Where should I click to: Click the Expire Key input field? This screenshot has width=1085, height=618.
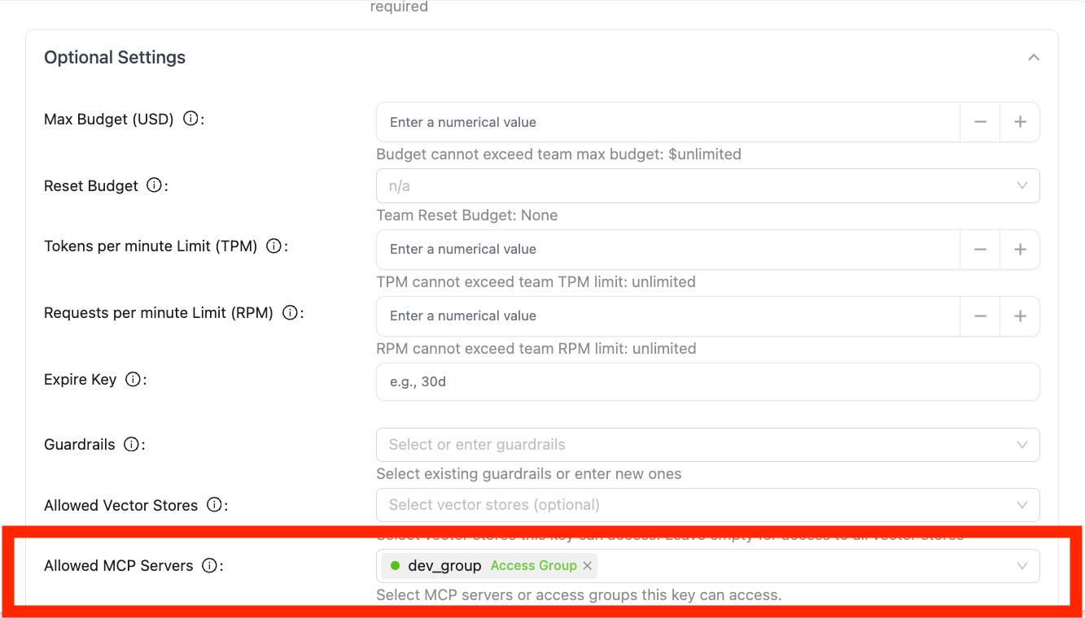coord(707,381)
